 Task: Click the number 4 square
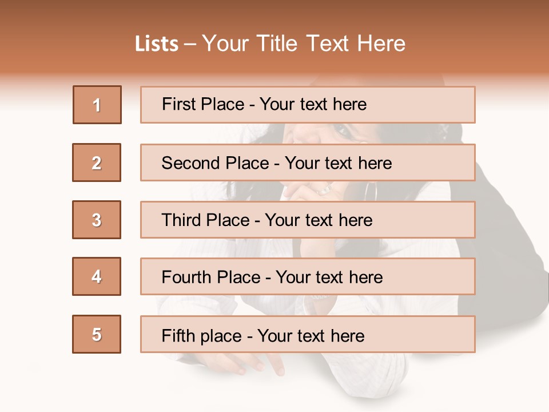[x=97, y=276]
